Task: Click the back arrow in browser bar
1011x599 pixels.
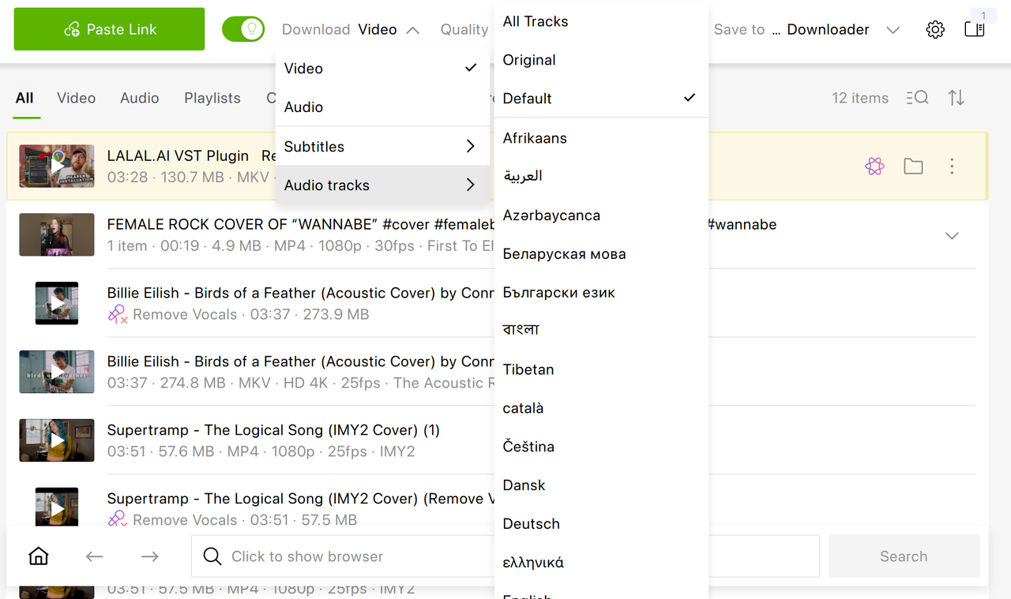Action: tap(95, 556)
